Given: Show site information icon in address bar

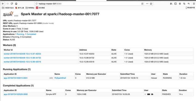Looking at the screenshot, I should point(37,4).
